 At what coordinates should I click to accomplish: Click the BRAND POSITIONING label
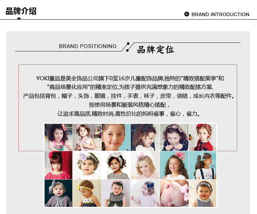88,46
